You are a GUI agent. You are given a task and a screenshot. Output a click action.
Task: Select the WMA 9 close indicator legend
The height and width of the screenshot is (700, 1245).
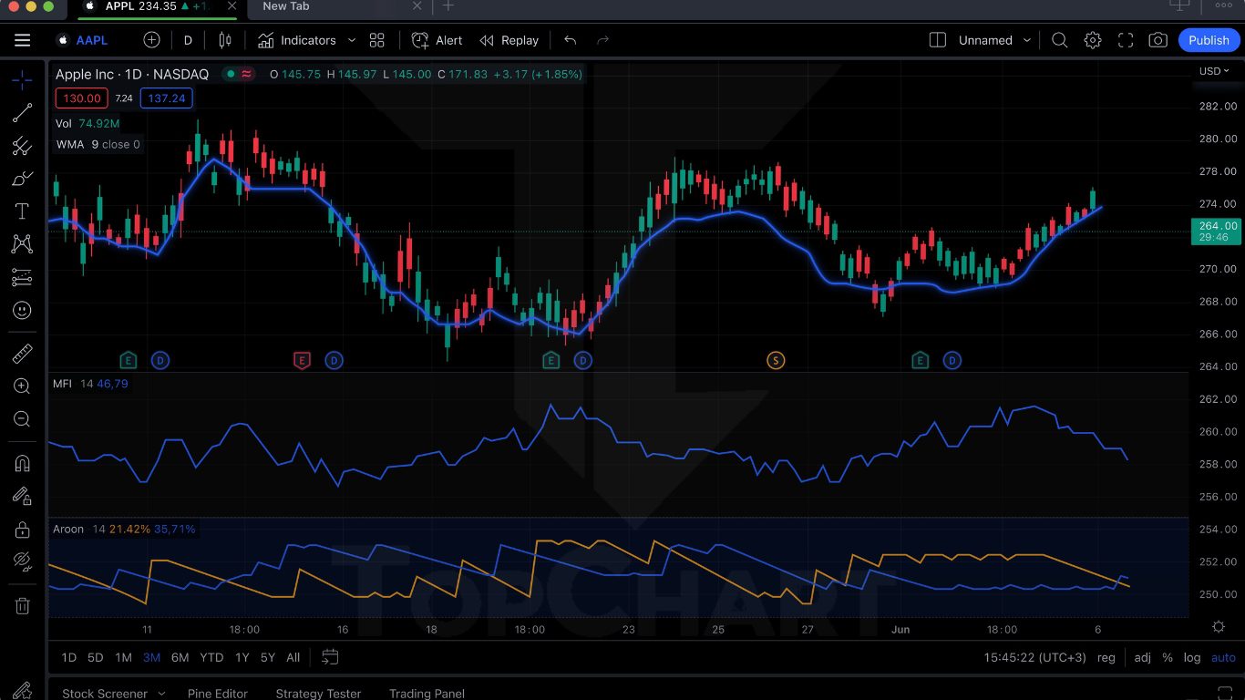(98, 144)
